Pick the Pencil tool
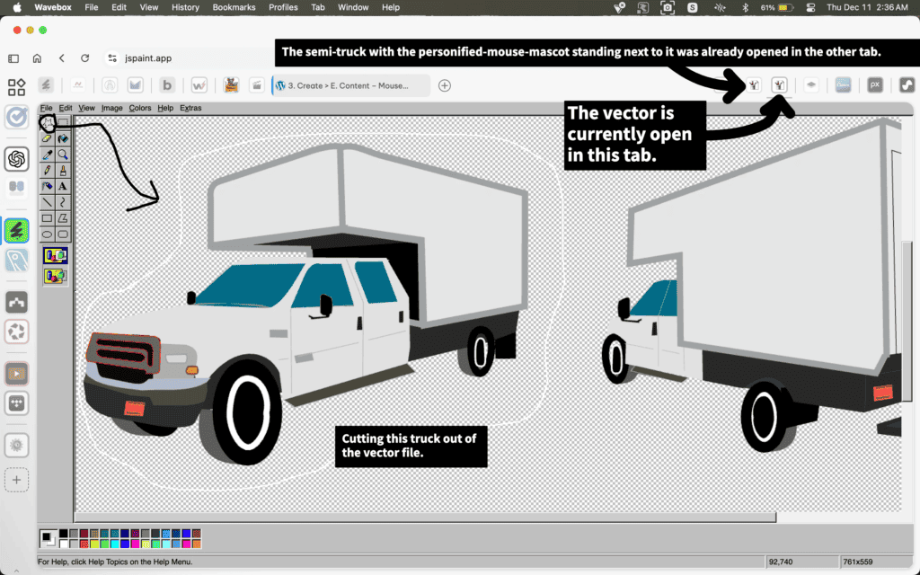 click(47, 170)
